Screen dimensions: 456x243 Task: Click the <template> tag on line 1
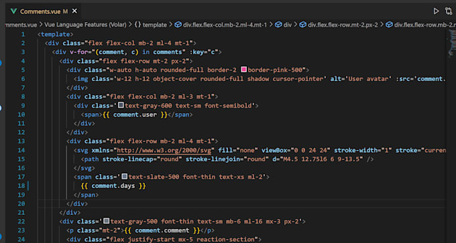pos(55,34)
